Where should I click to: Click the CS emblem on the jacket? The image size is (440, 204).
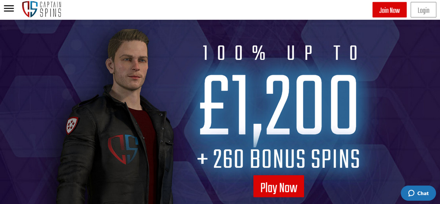[x=123, y=149]
